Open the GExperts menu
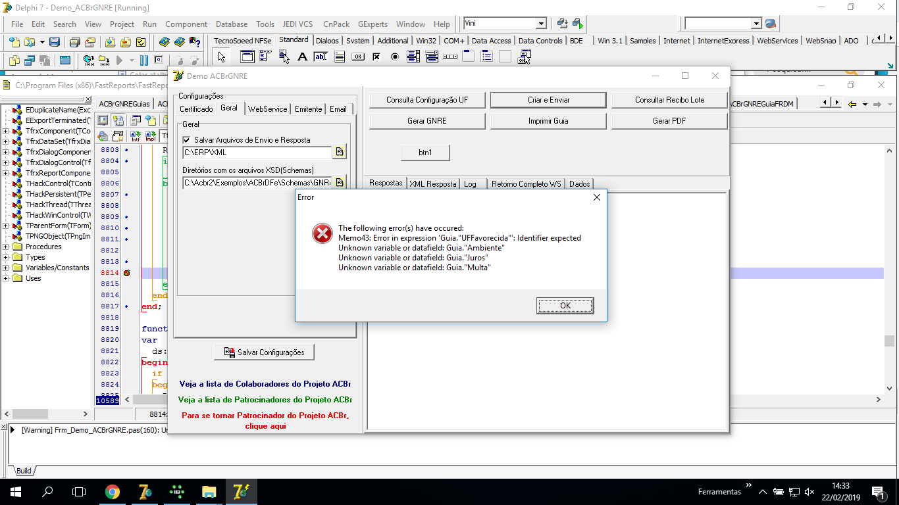The width and height of the screenshot is (899, 505). [373, 24]
